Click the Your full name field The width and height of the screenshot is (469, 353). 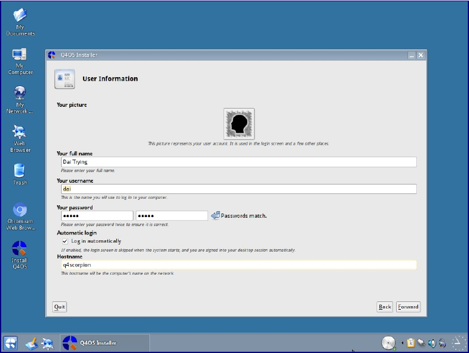239,162
